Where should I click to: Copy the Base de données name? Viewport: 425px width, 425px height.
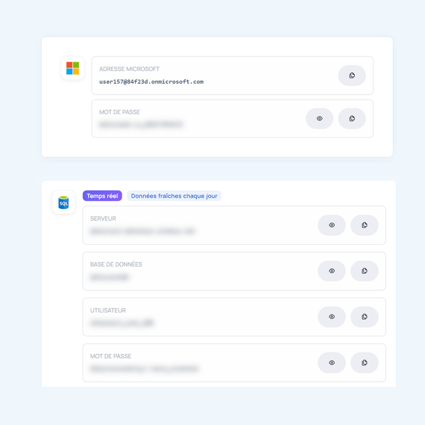[364, 271]
